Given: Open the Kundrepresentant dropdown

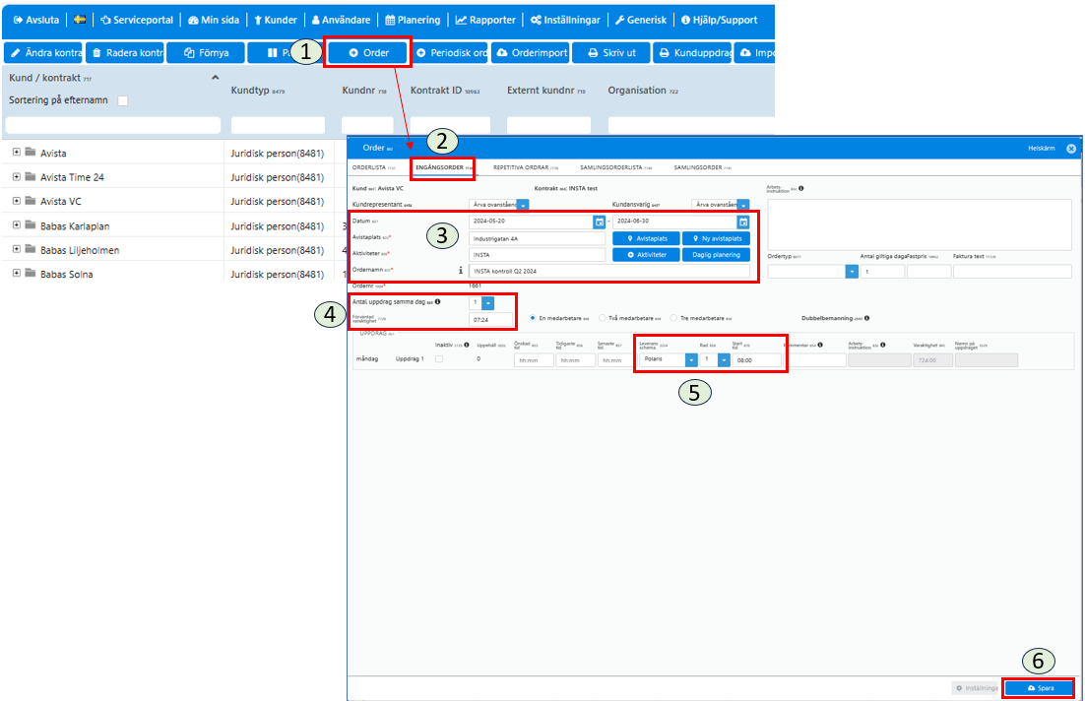Looking at the screenshot, I should (x=523, y=205).
